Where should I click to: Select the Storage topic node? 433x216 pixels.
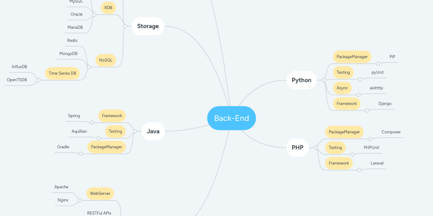point(148,26)
